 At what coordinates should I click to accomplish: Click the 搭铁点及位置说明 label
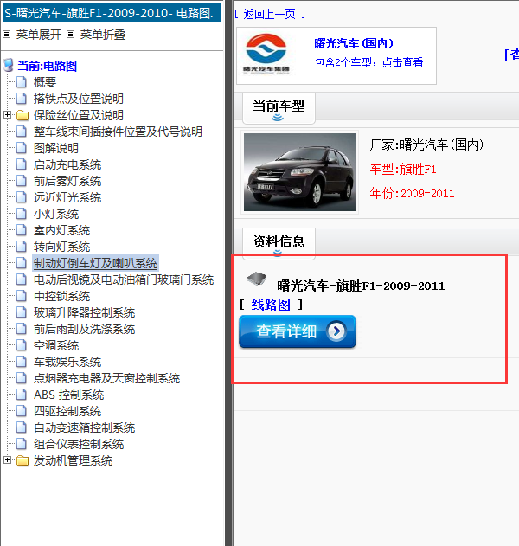(x=79, y=99)
